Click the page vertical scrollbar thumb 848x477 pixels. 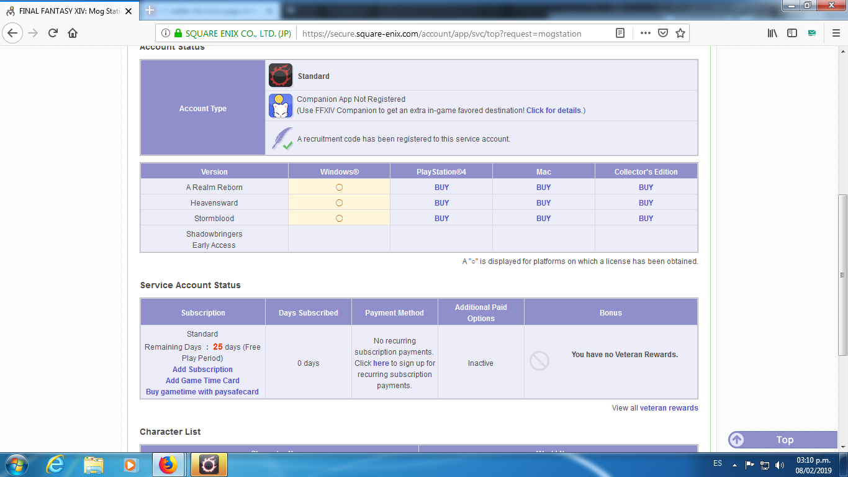[x=842, y=275]
